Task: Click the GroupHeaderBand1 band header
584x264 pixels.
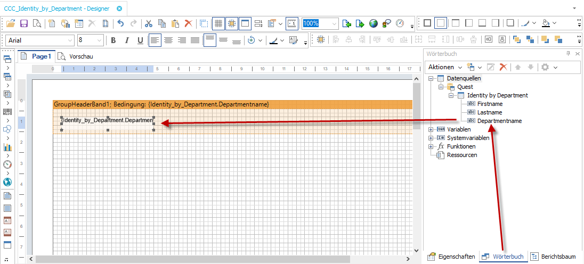Action: [232, 104]
